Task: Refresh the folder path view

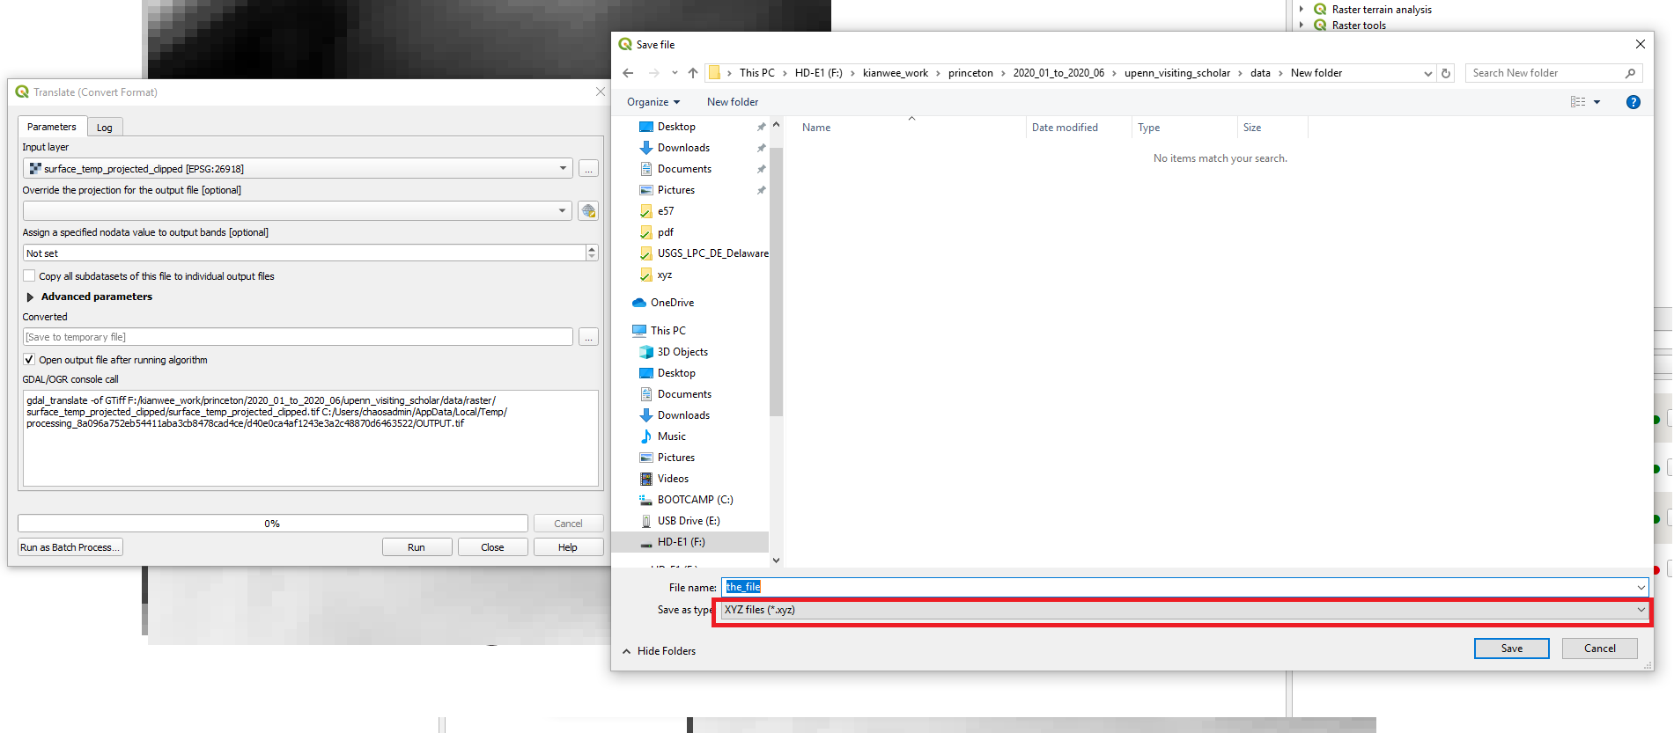Action: tap(1446, 73)
